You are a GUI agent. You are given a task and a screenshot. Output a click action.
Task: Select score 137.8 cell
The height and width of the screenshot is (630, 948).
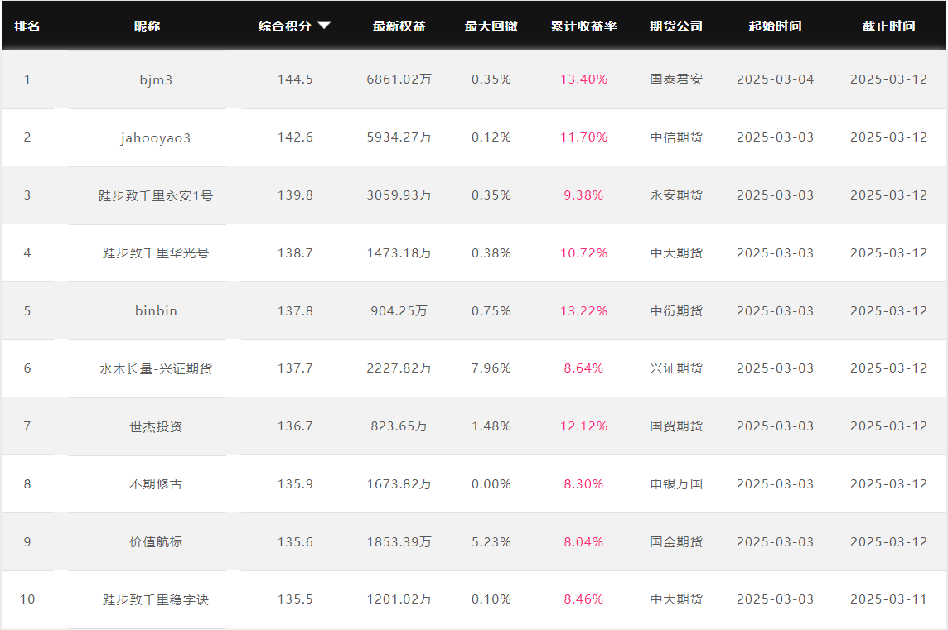click(295, 311)
